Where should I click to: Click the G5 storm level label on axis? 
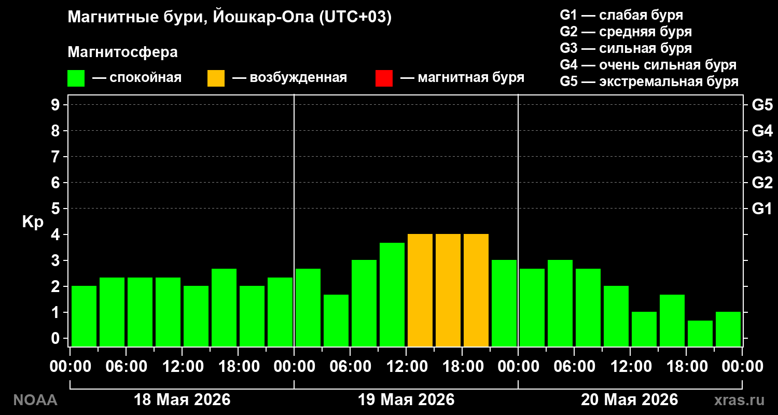762,105
